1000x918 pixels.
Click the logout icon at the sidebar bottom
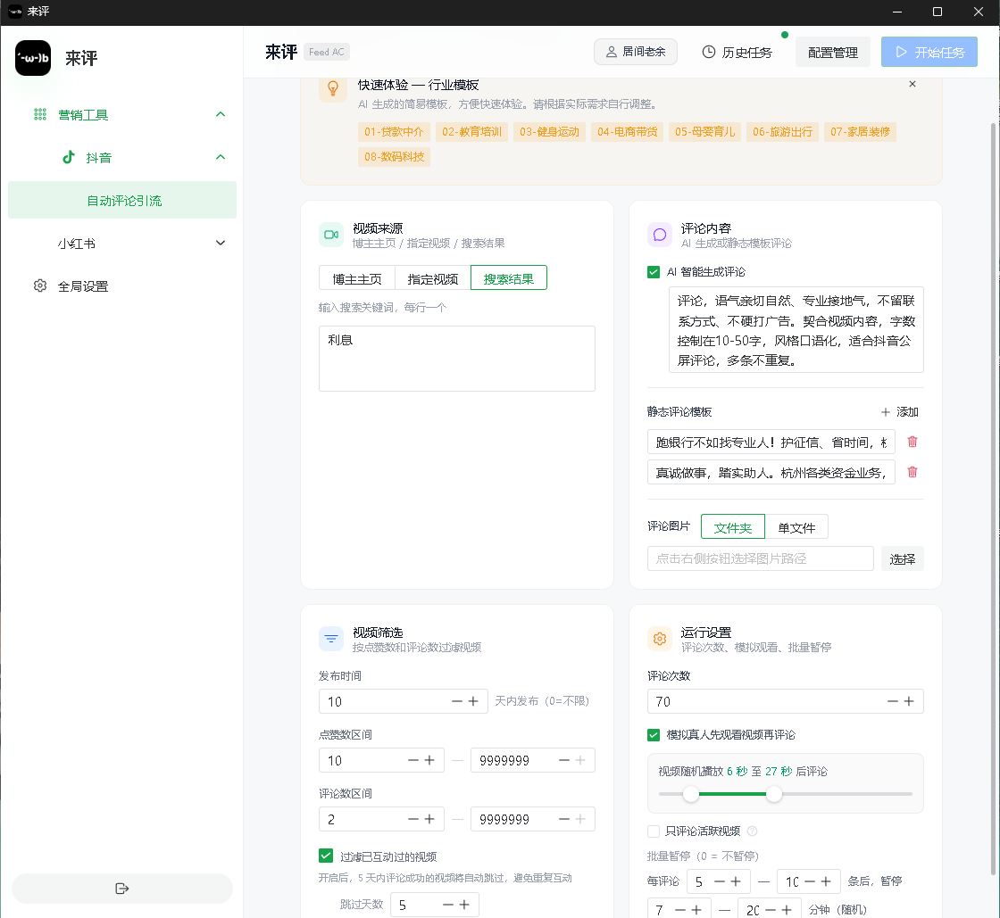pos(121,888)
